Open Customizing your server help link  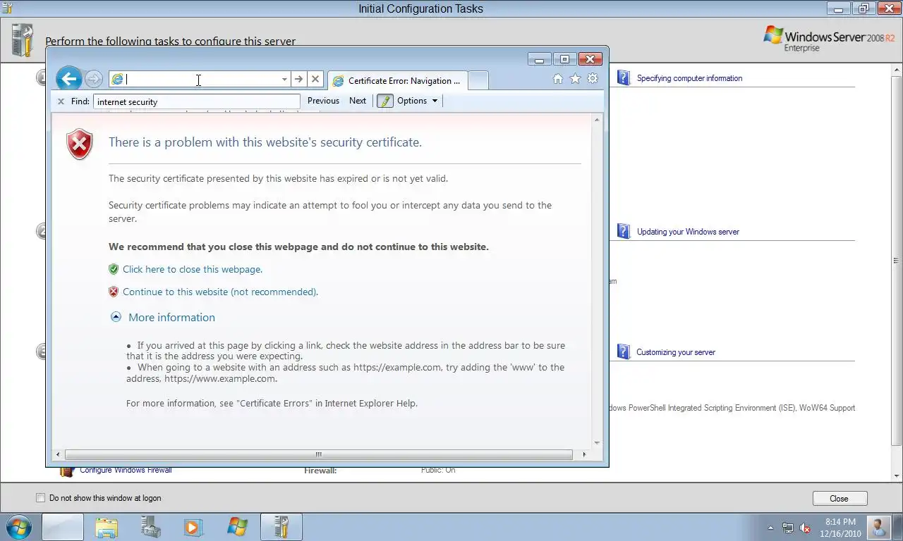pos(676,352)
